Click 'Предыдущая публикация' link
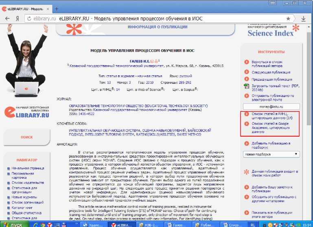Viewport: 313px width, 227px height. click(x=272, y=79)
